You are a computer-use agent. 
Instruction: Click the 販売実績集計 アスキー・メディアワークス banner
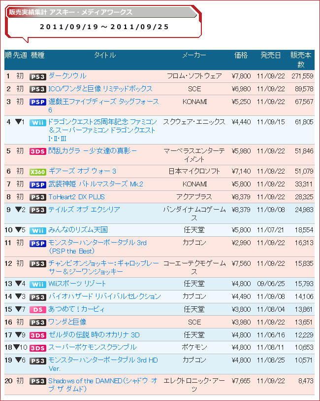point(101,12)
